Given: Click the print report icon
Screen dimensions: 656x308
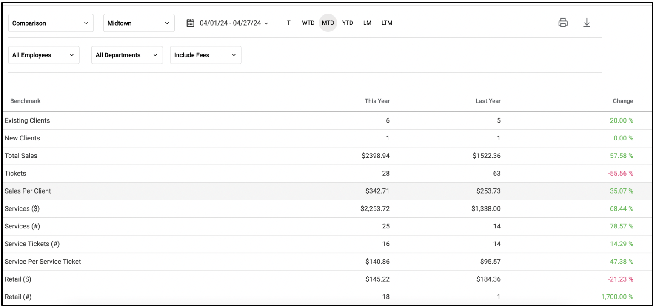Looking at the screenshot, I should pos(563,23).
